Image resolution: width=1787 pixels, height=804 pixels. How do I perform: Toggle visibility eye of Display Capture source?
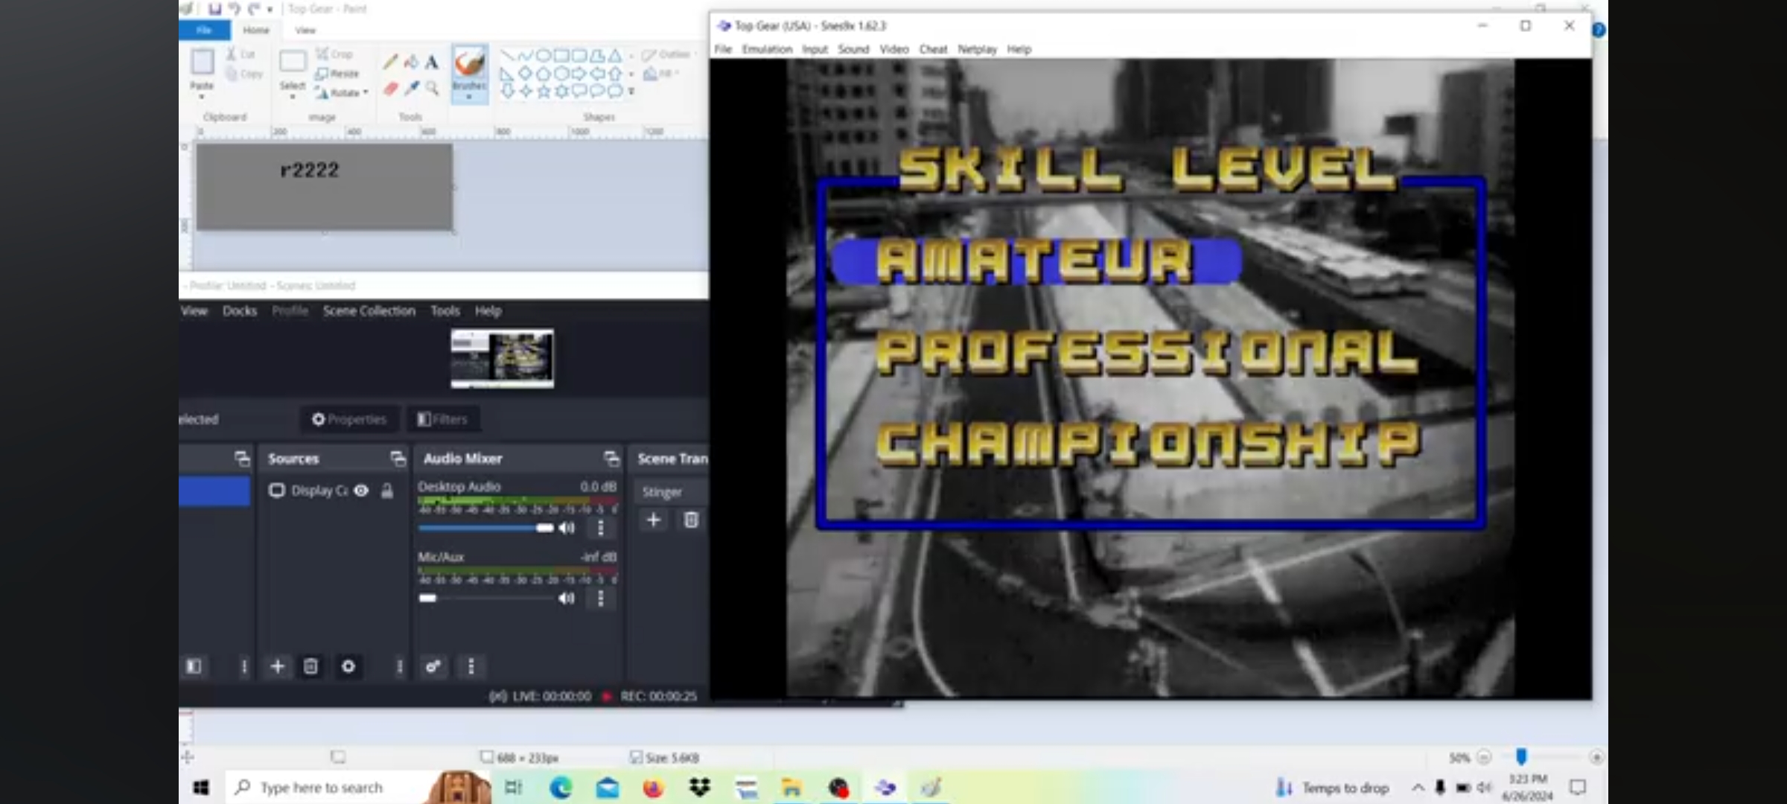[361, 491]
